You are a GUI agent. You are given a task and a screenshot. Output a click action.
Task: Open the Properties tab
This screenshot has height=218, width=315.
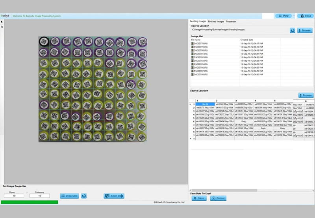(231, 22)
